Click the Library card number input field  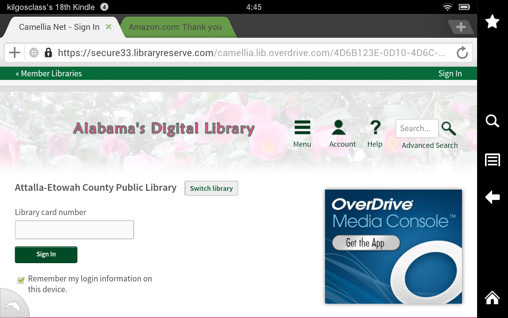[74, 229]
